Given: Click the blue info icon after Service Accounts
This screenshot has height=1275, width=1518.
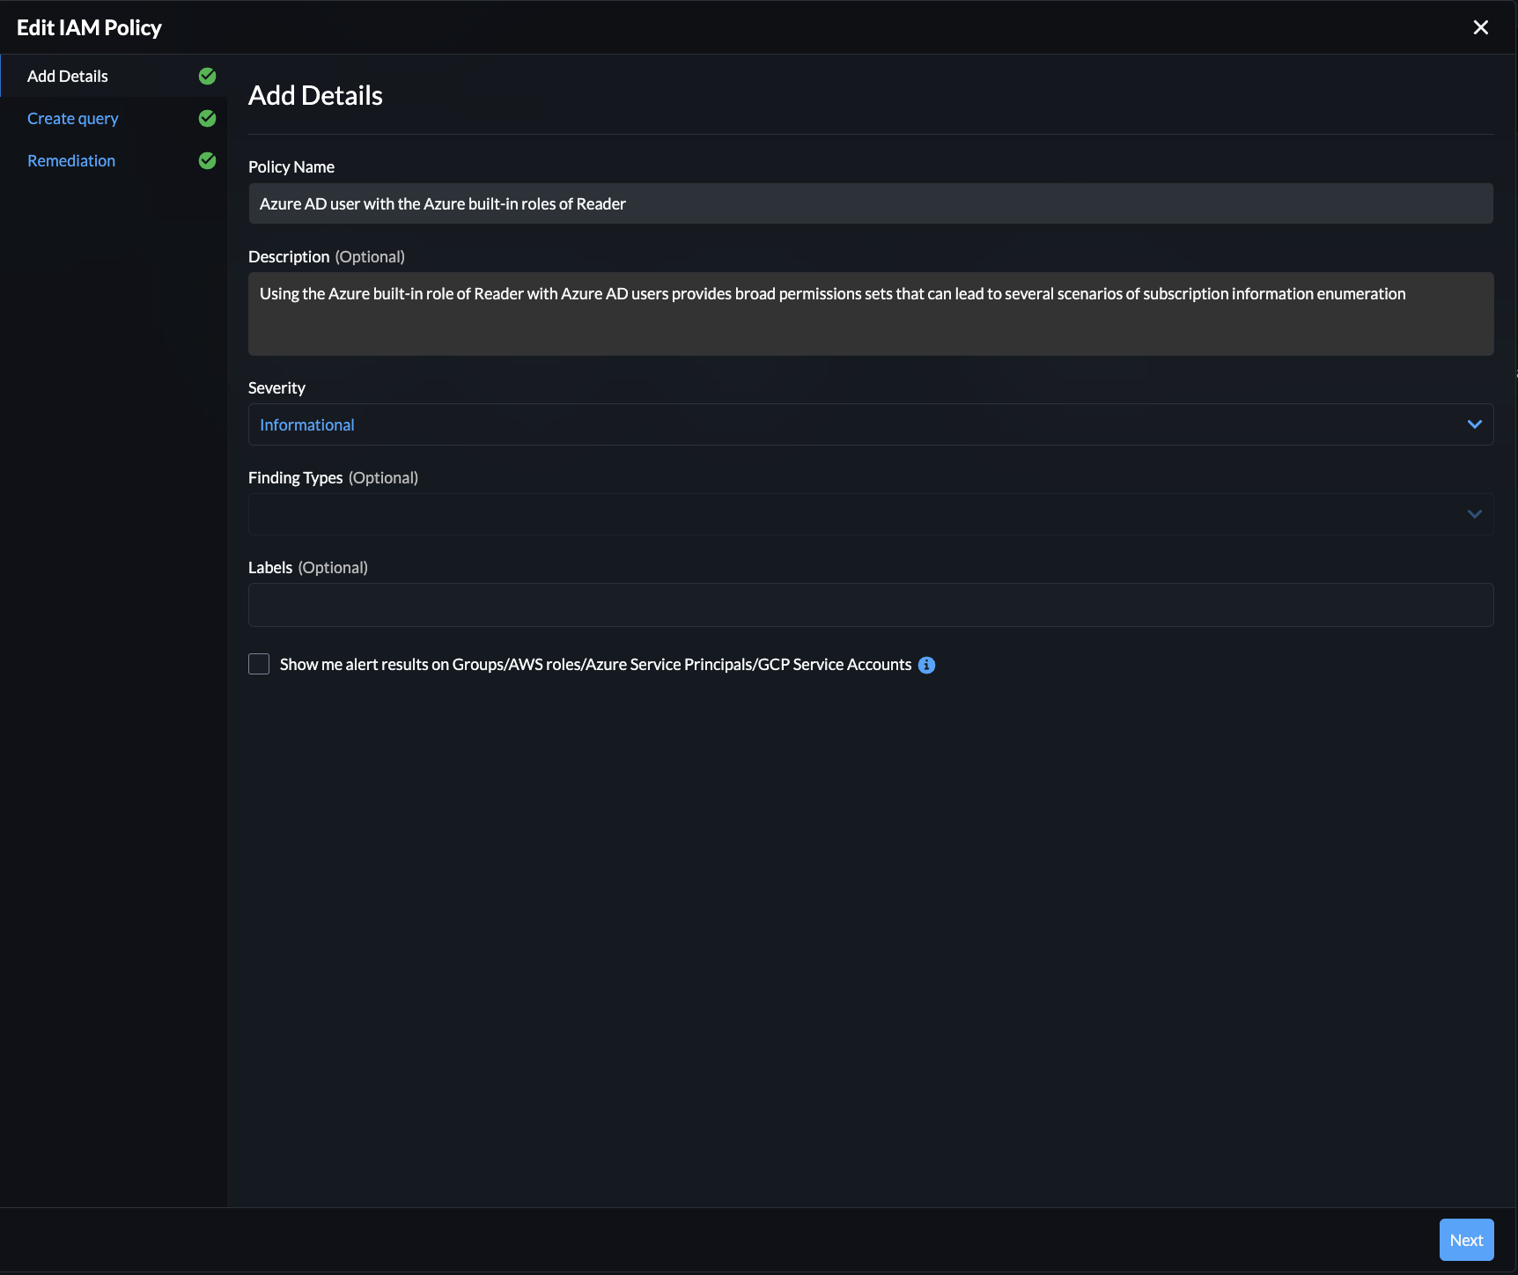Looking at the screenshot, I should (926, 666).
